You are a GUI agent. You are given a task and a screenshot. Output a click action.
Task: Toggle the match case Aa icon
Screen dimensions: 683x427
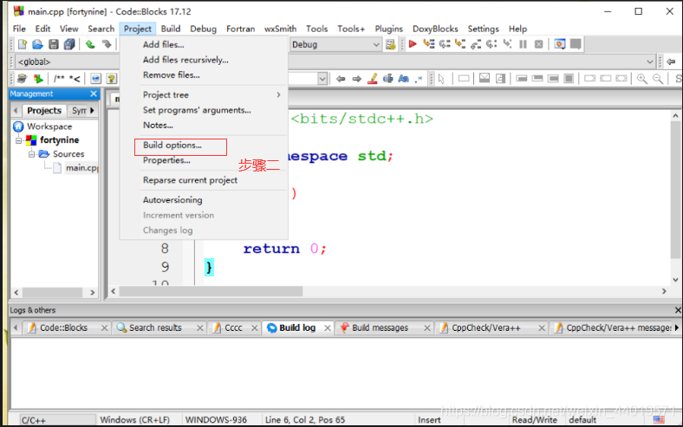click(x=403, y=79)
